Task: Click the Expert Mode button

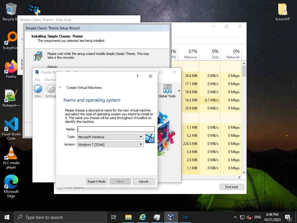Action: point(97,181)
